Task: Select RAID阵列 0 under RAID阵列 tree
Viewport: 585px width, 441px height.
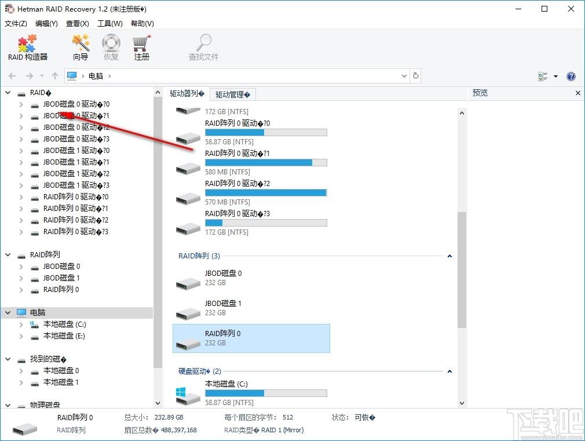Action: click(61, 289)
